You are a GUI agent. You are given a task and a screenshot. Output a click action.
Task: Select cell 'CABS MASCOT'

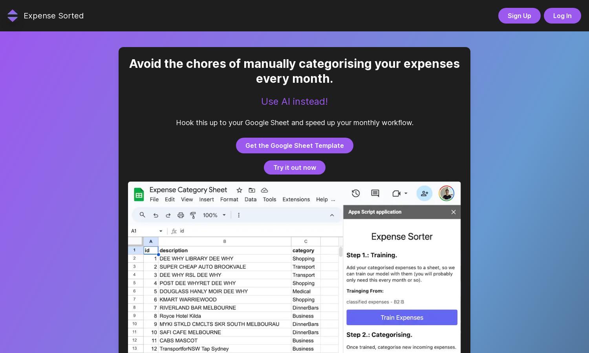coord(225,340)
